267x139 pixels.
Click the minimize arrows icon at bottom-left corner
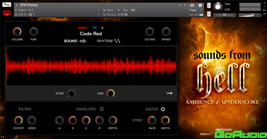[2, 137]
